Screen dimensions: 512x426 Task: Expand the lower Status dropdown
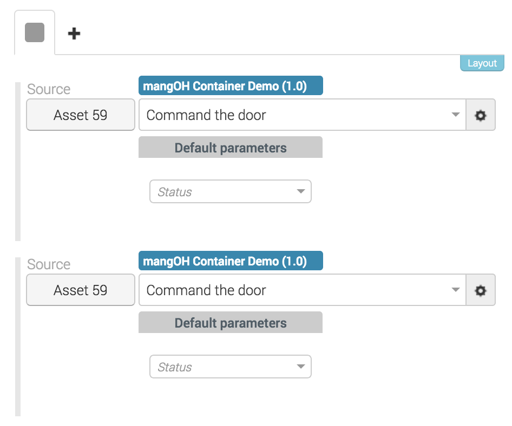pos(230,367)
